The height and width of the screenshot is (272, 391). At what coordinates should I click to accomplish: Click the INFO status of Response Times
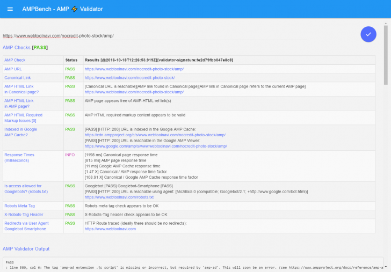pos(70,155)
